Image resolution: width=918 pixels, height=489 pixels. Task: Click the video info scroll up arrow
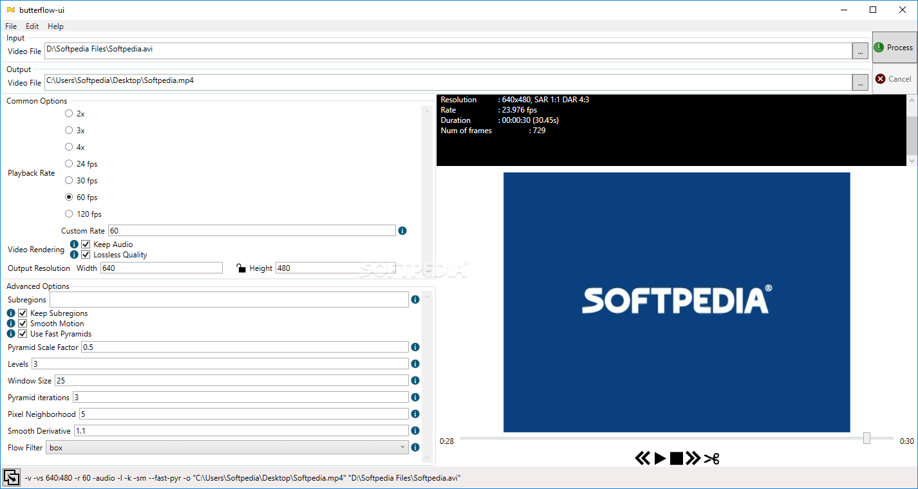click(912, 100)
